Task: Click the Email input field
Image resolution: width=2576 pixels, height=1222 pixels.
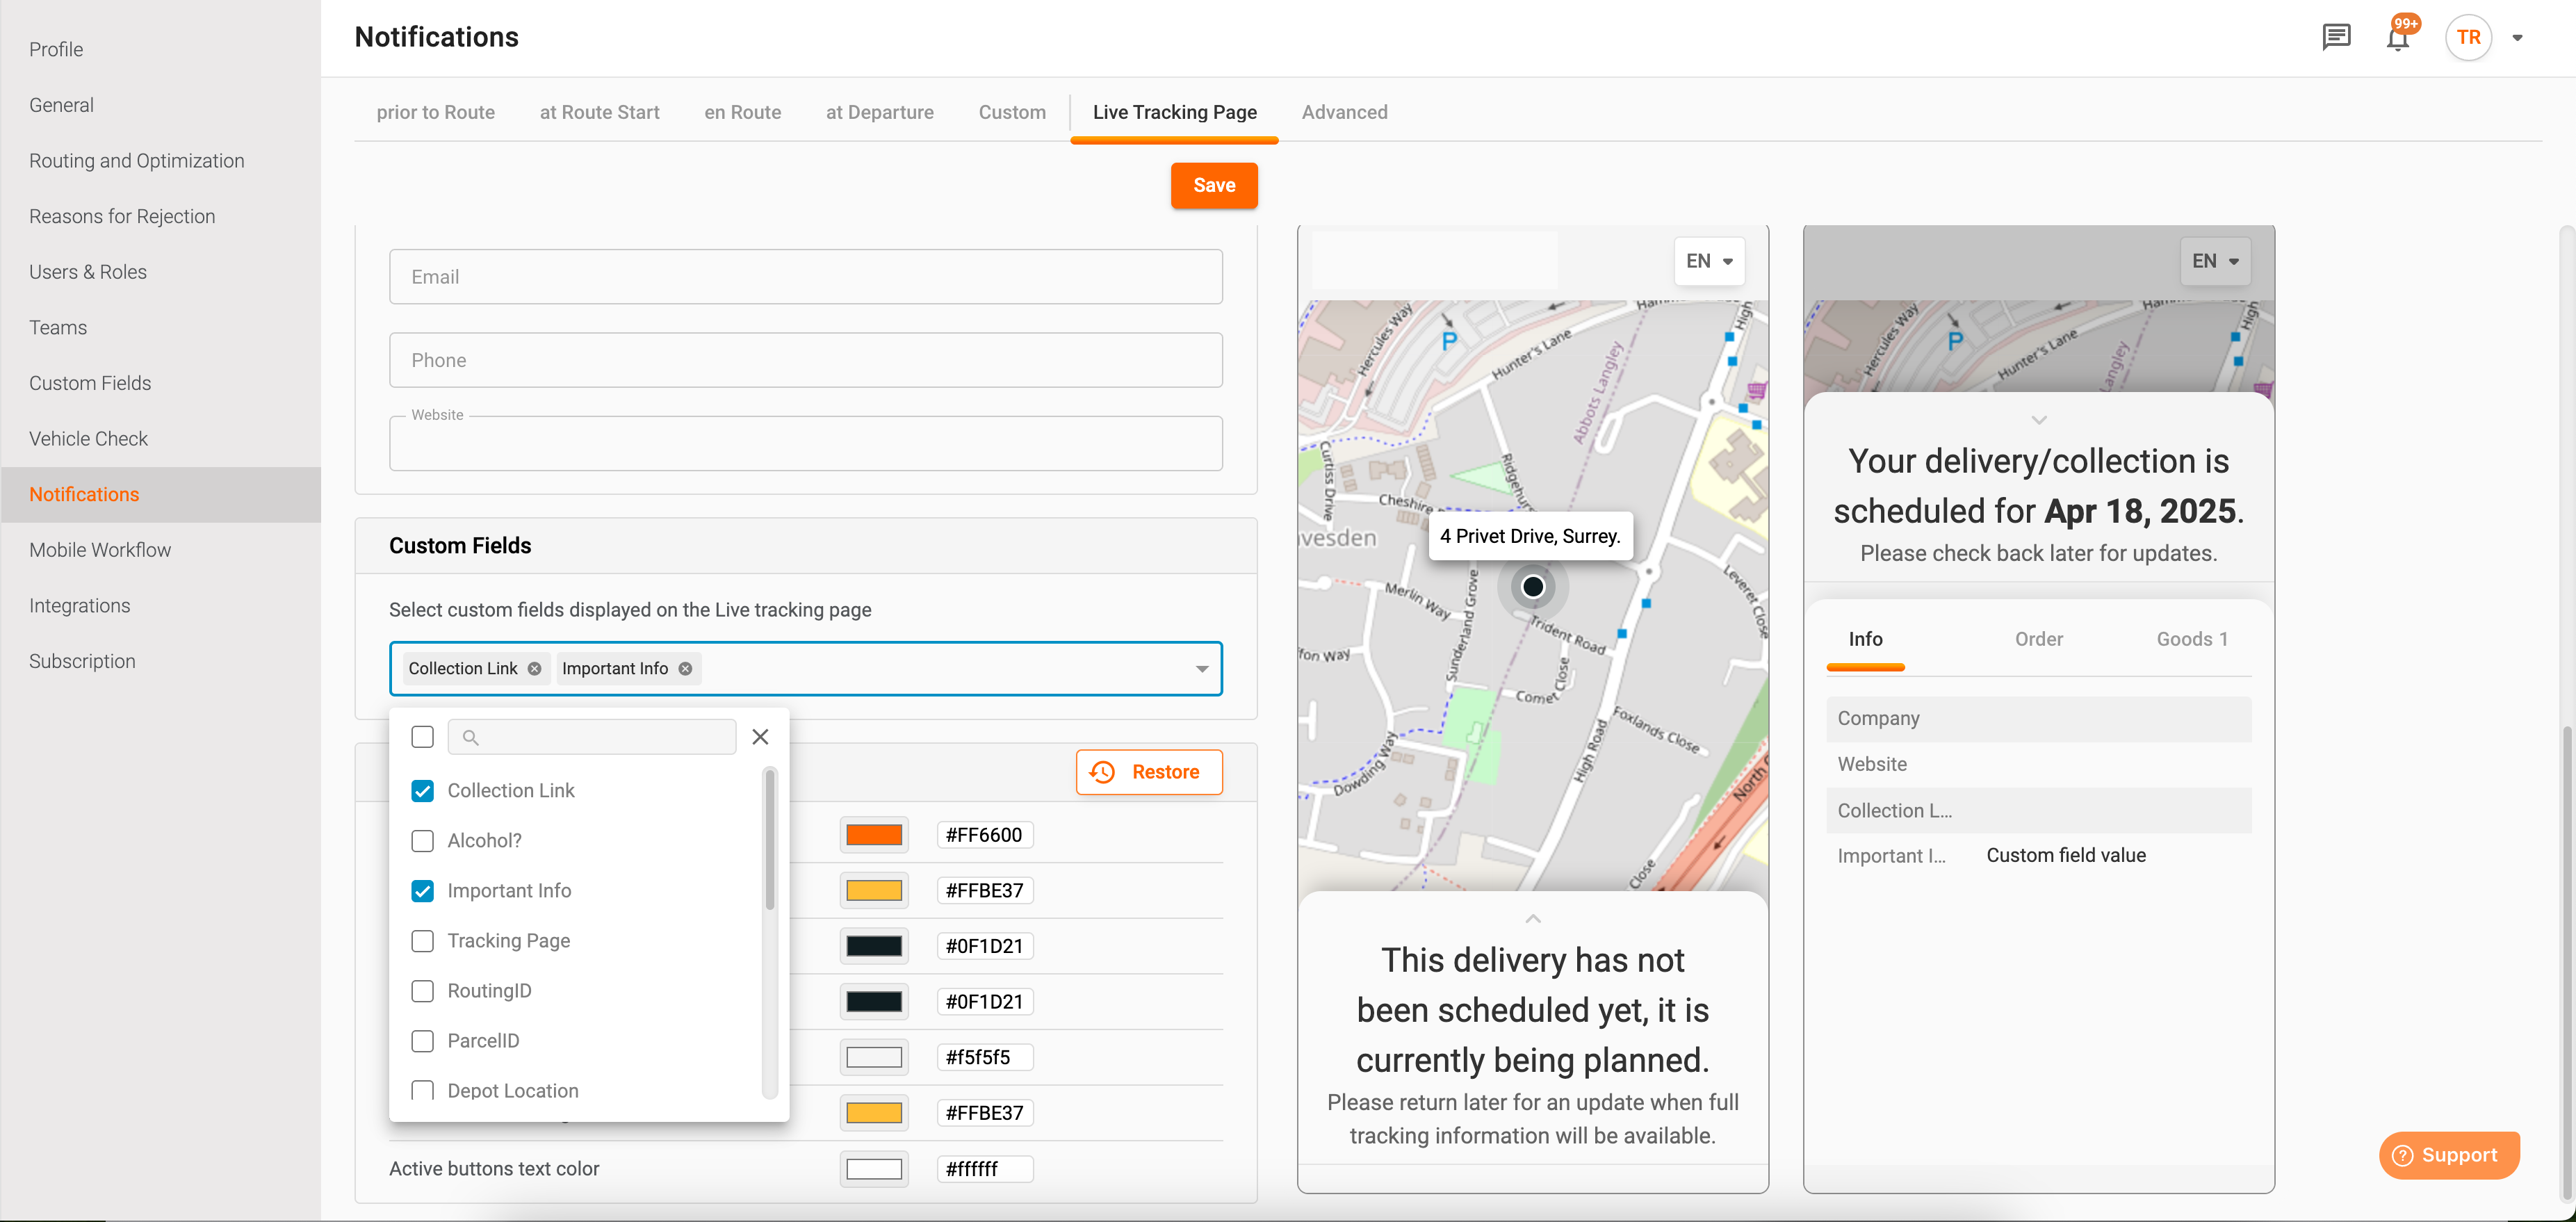Action: (x=805, y=277)
